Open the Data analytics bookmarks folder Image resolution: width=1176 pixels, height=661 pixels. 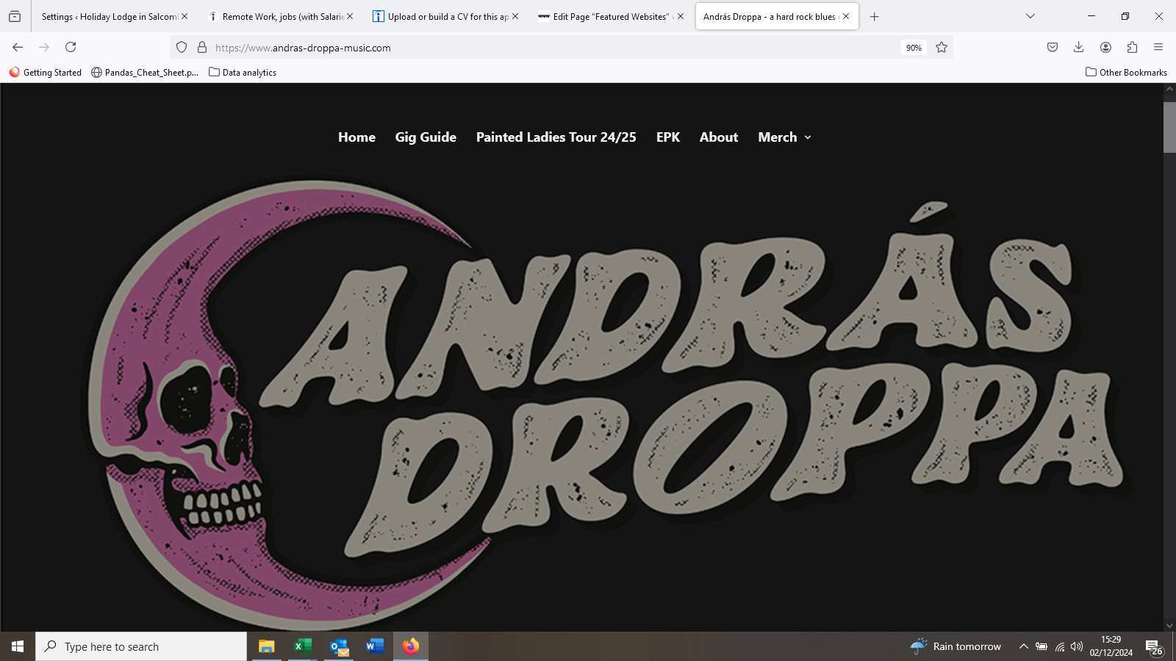click(243, 72)
